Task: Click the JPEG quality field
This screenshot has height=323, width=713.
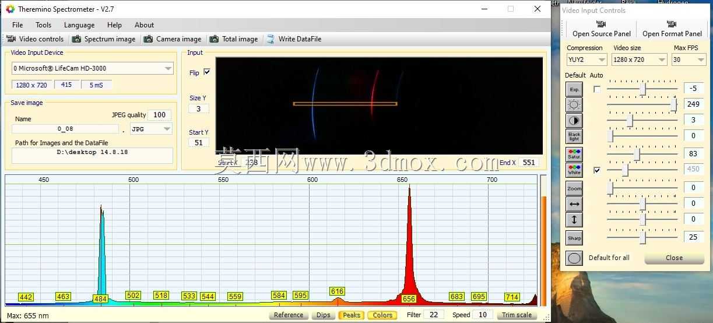Action: click(159, 115)
